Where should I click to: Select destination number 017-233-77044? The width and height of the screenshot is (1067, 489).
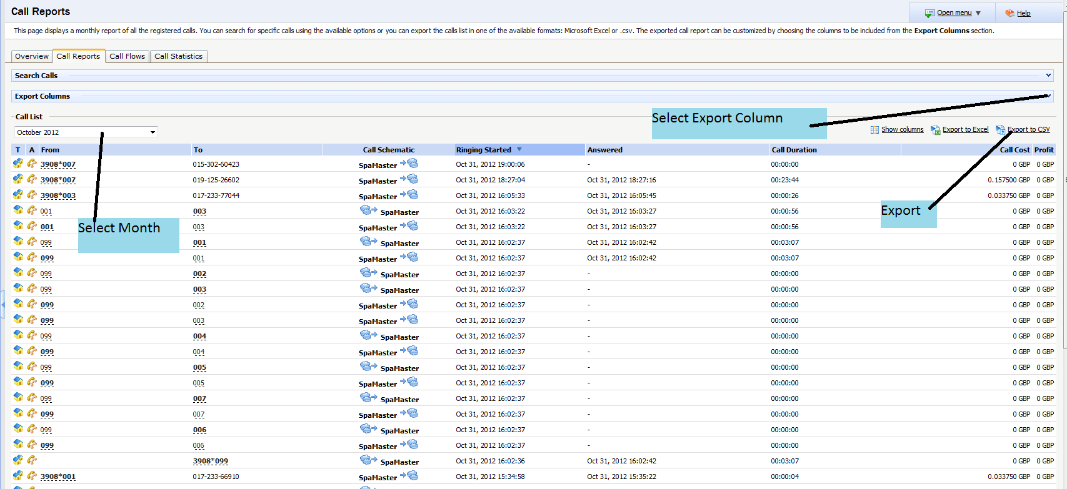pyautogui.click(x=216, y=196)
